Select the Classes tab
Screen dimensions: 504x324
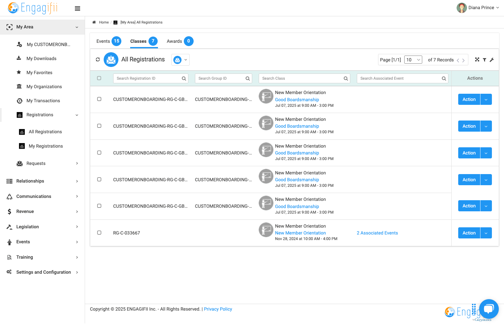click(x=144, y=41)
